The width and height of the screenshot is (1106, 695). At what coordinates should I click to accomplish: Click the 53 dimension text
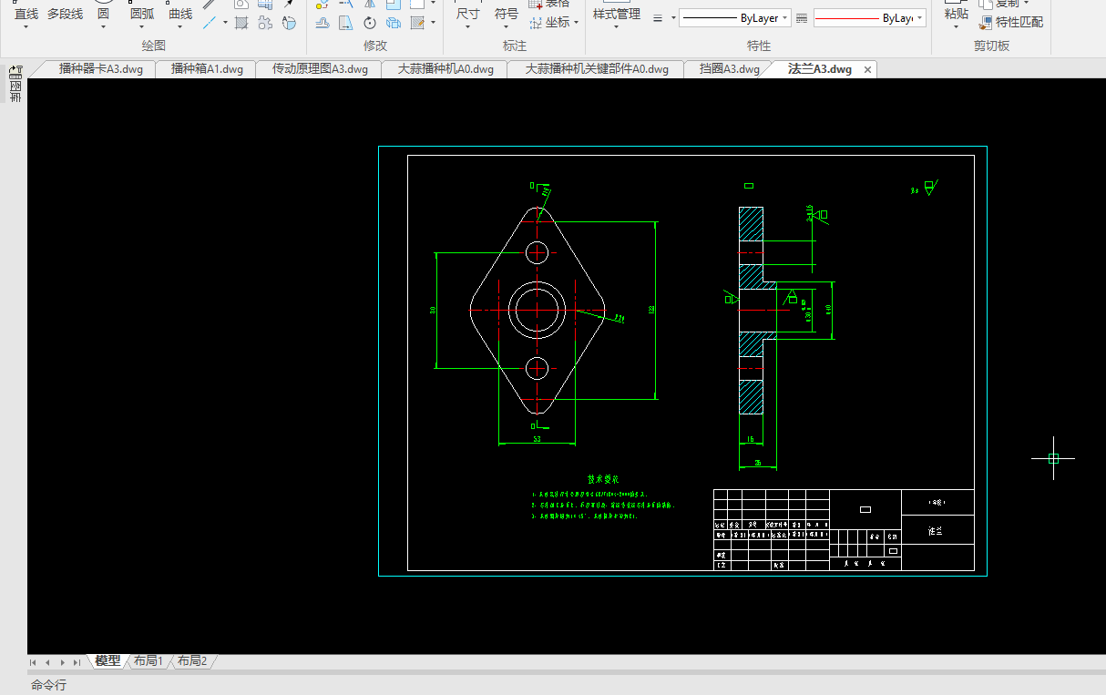tap(537, 439)
